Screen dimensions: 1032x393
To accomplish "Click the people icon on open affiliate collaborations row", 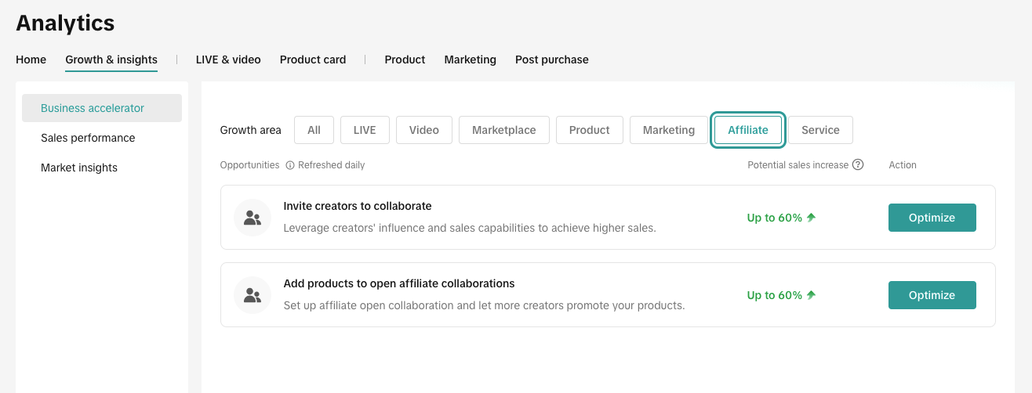I will pos(253,295).
